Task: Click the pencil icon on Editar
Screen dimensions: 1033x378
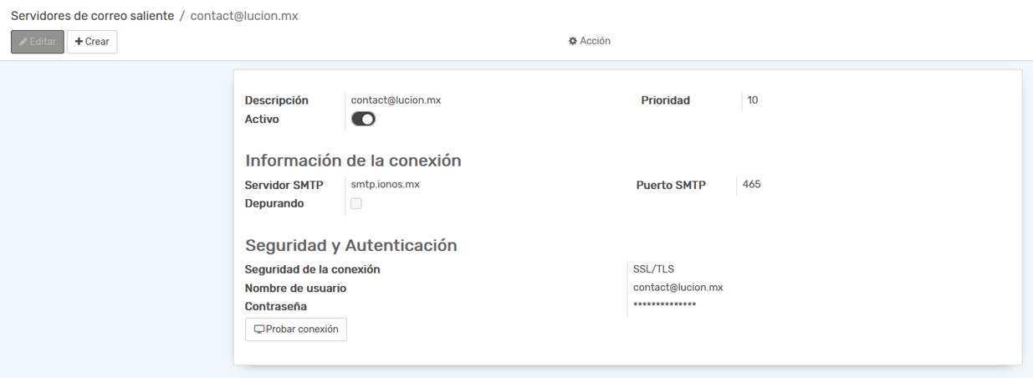Action: pos(23,42)
